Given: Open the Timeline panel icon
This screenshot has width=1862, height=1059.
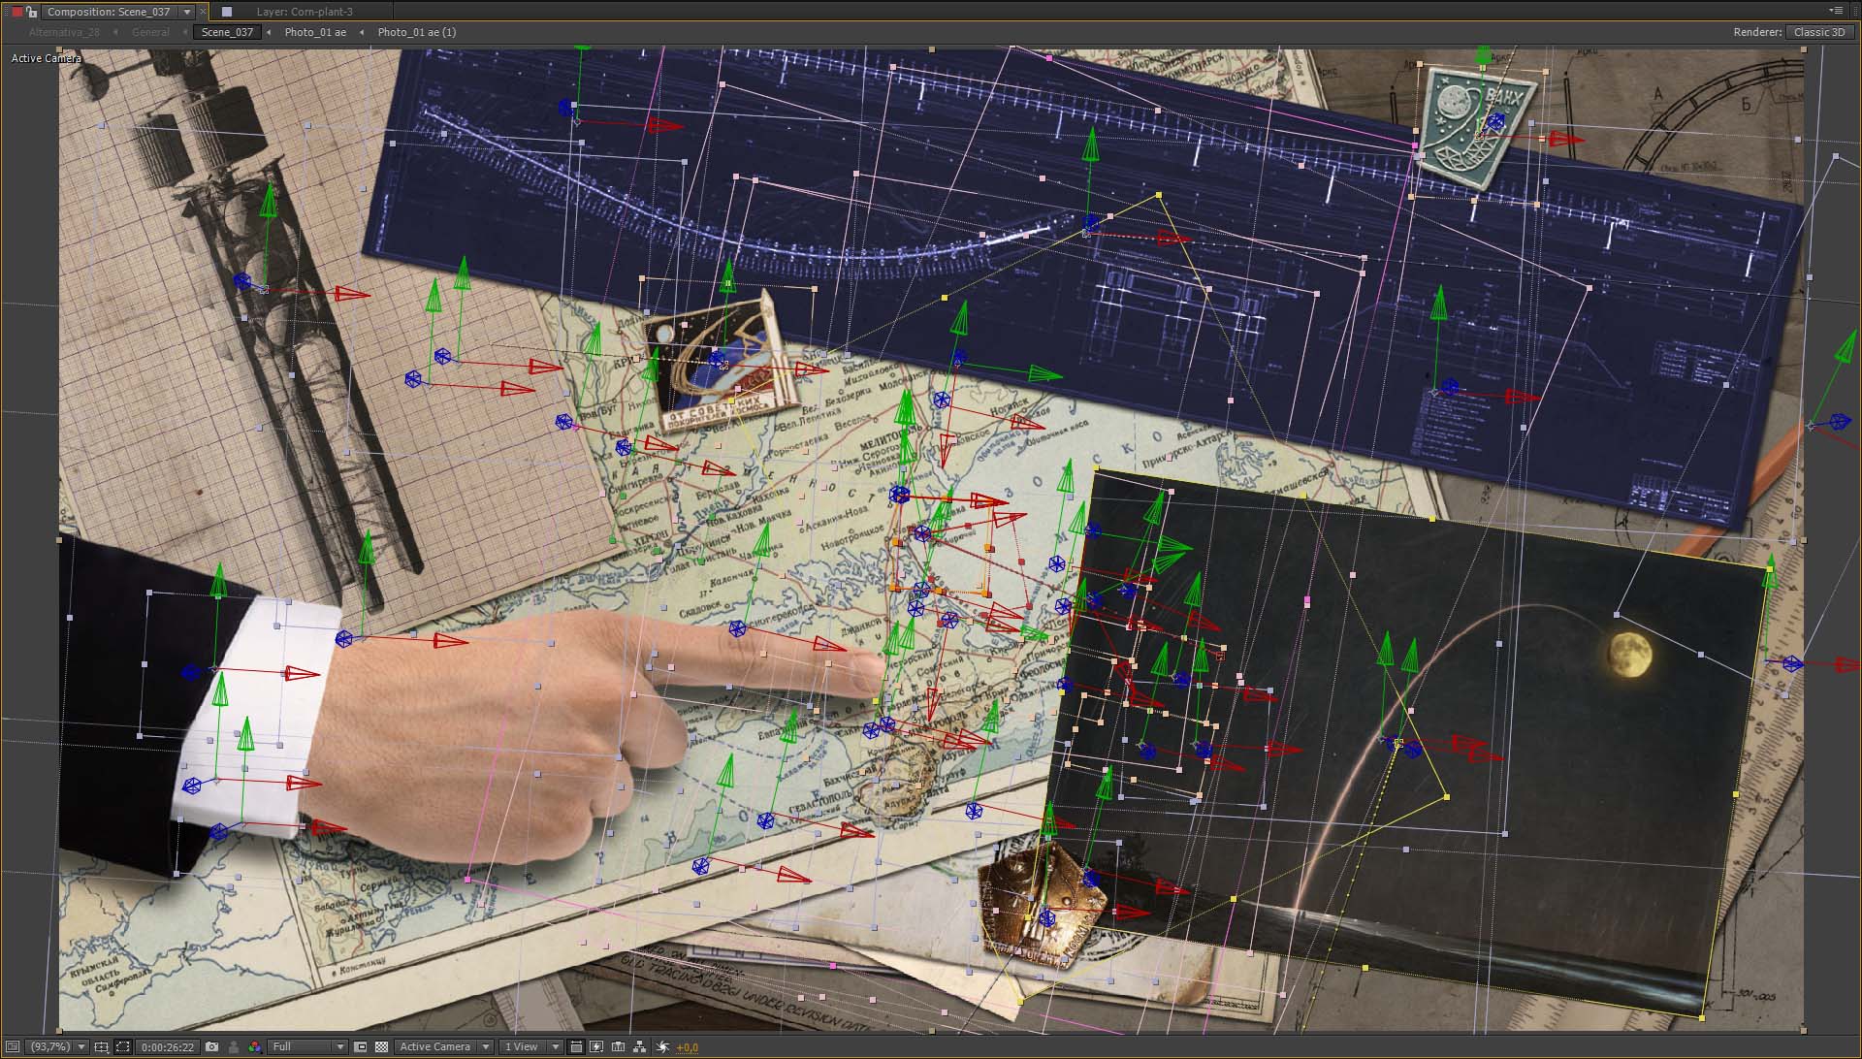Looking at the screenshot, I should coord(618,1046).
